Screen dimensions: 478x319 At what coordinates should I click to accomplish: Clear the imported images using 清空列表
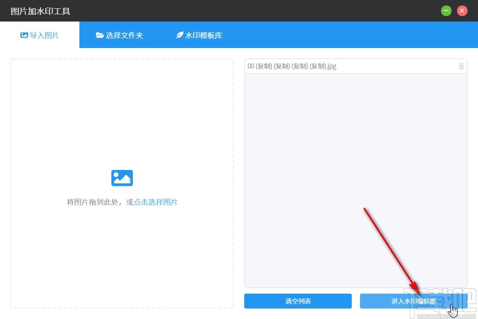click(298, 301)
